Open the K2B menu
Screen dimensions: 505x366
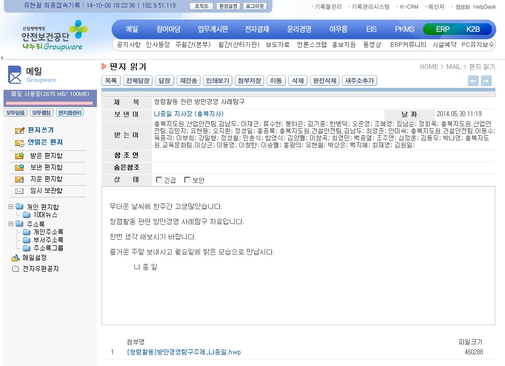(473, 29)
